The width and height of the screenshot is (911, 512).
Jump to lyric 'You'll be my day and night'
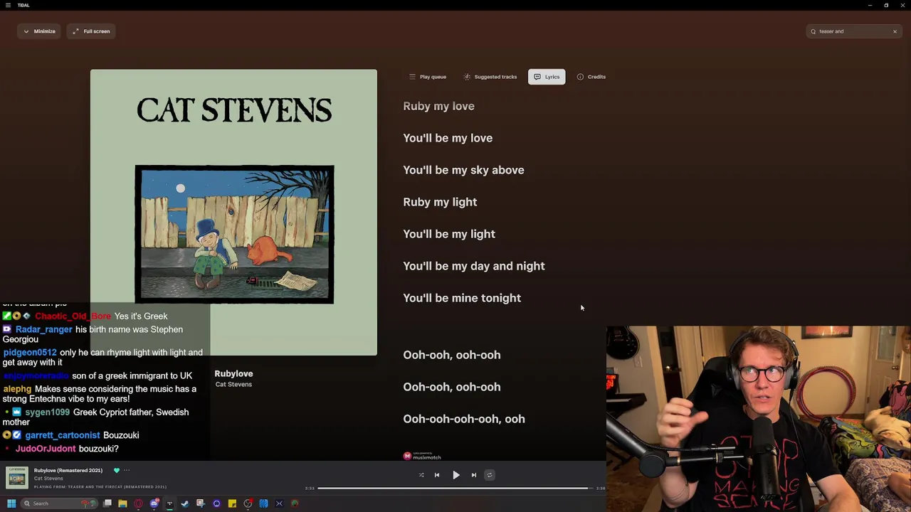coord(474,266)
